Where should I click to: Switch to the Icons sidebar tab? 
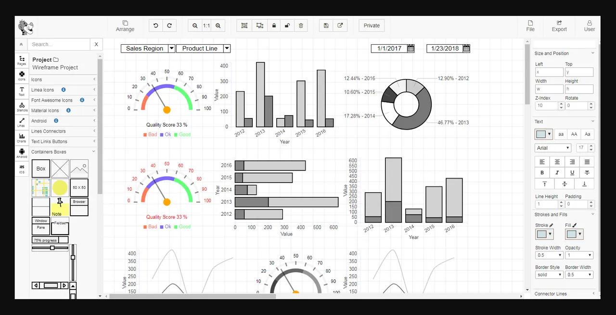[x=22, y=76]
